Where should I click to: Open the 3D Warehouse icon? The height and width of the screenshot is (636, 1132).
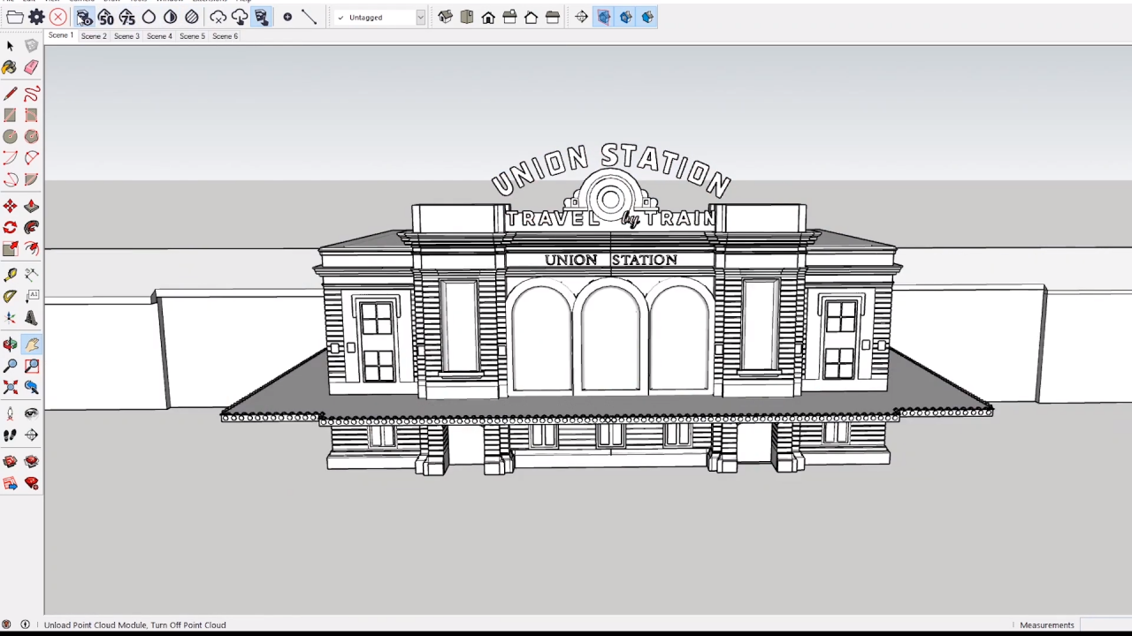pos(10,461)
